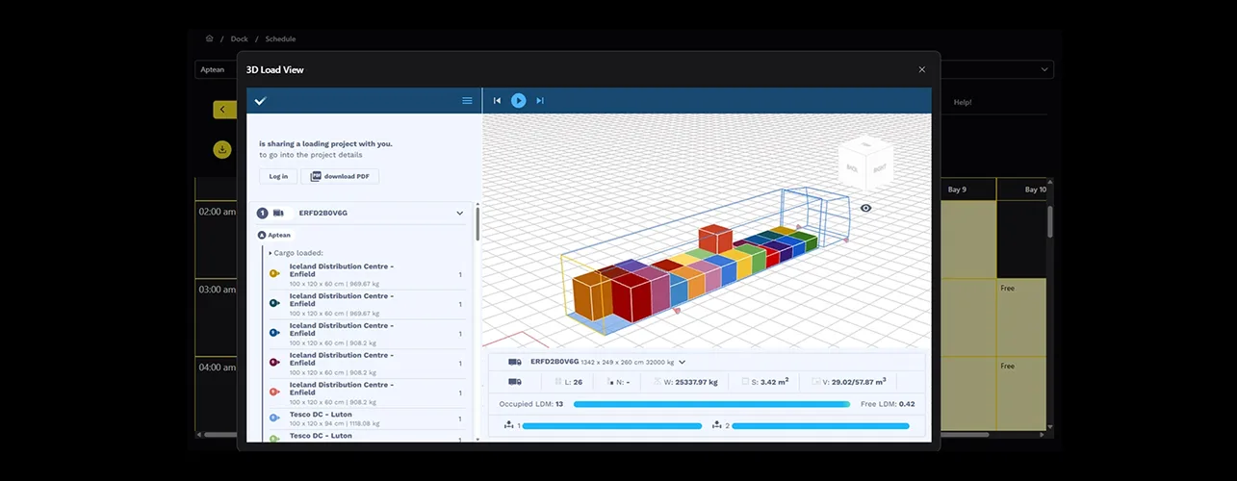Click the axle 1 load progress bar
This screenshot has width=1237, height=481.
(612, 425)
